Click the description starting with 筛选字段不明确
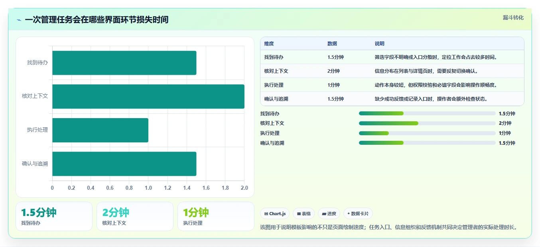540x247 pixels. point(436,57)
